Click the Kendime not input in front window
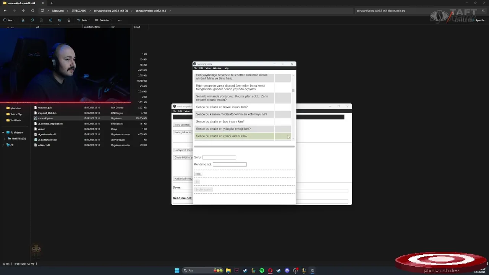This screenshot has height=275, width=489. tap(230, 165)
